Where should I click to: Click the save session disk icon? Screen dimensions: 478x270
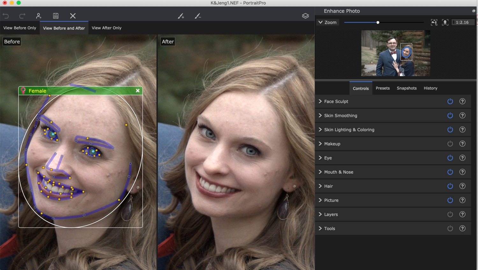coord(56,16)
